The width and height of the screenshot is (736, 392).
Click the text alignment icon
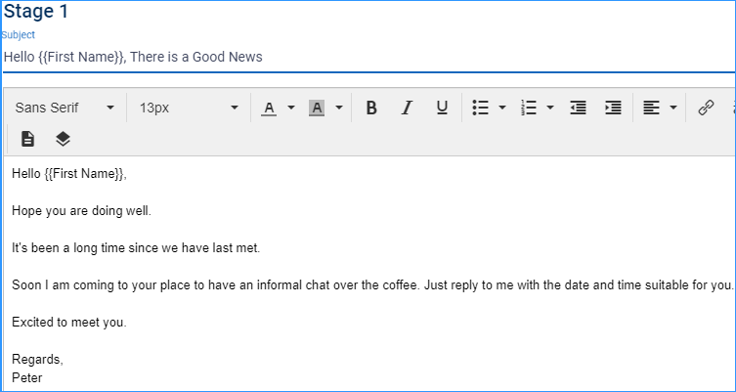tap(651, 108)
